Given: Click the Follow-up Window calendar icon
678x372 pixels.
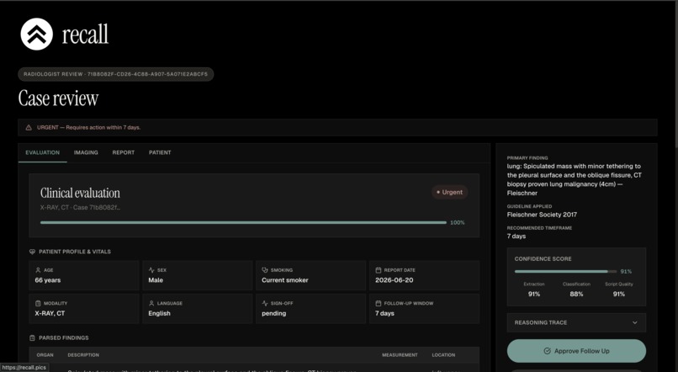Looking at the screenshot, I should [379, 303].
